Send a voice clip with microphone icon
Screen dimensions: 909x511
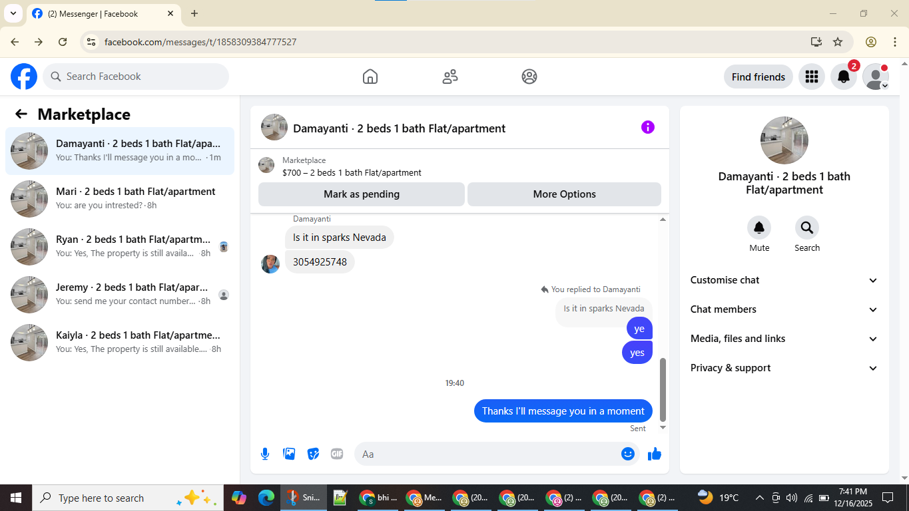coord(265,454)
